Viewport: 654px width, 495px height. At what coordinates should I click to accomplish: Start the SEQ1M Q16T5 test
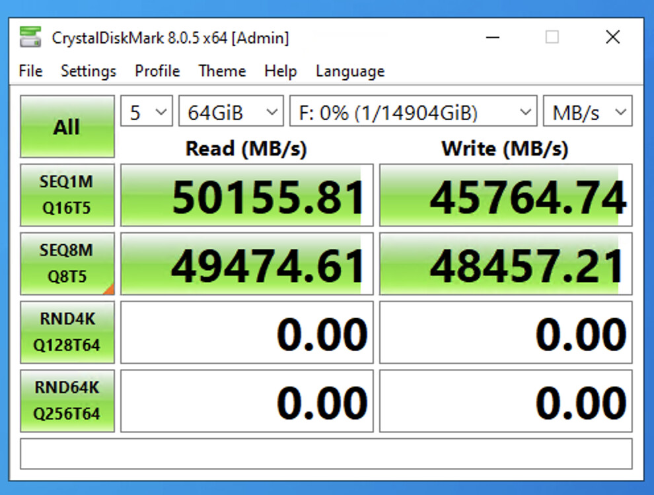[x=67, y=195]
